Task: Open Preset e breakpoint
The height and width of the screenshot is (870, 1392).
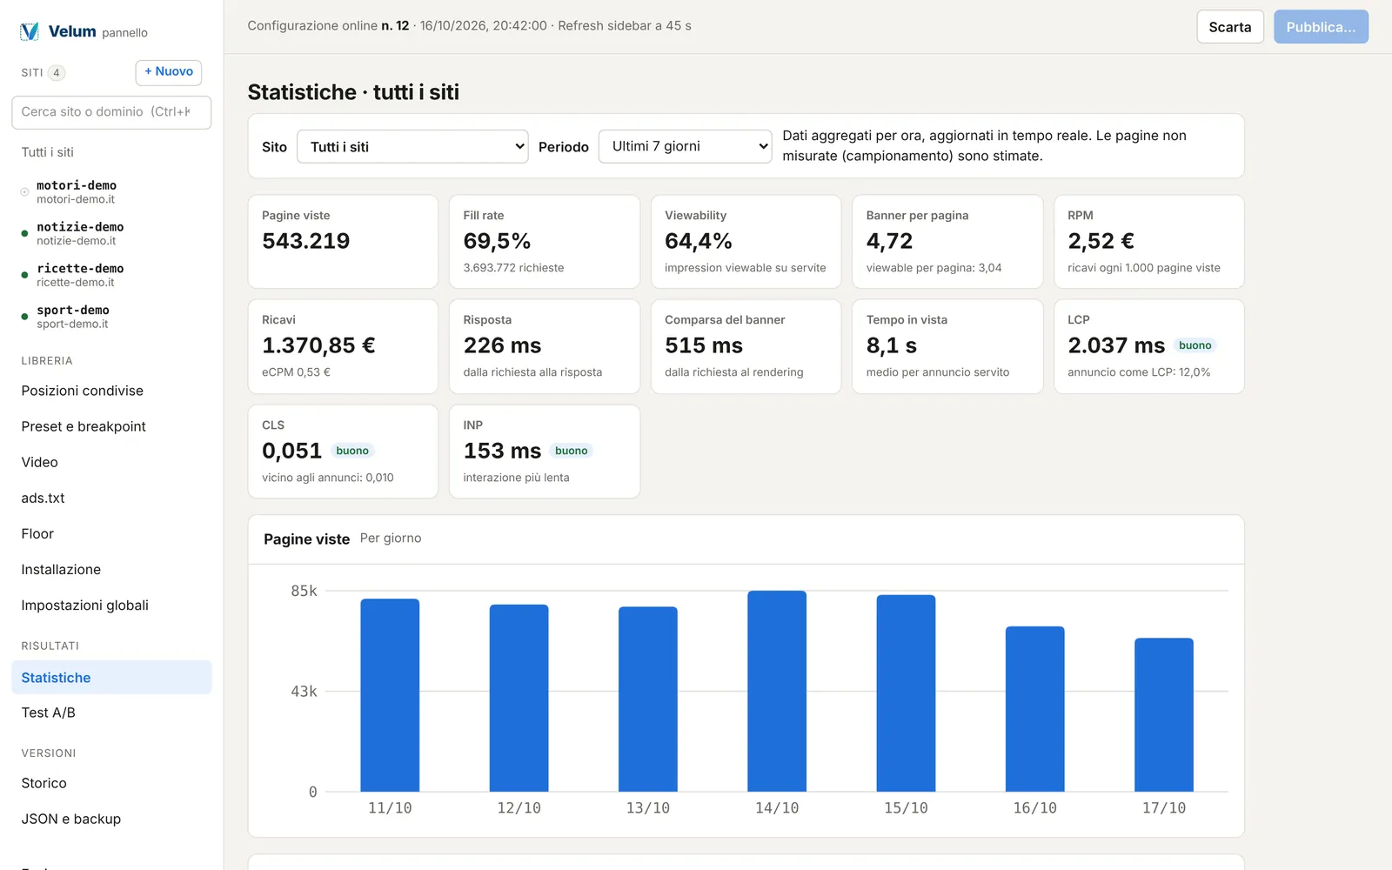Action: 111,426
